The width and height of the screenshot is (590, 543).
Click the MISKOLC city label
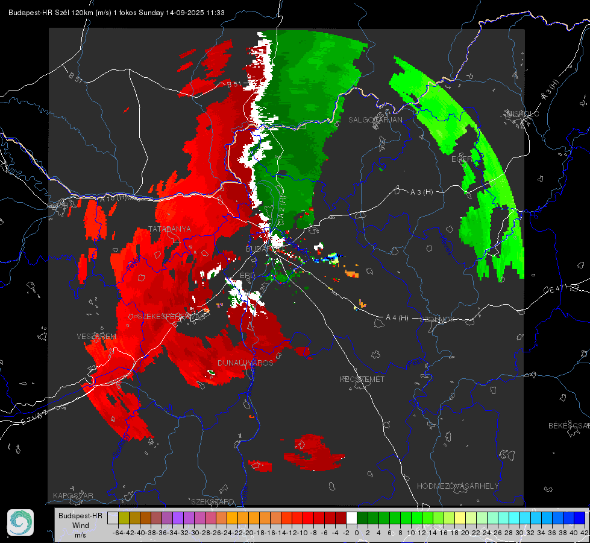[x=523, y=113]
